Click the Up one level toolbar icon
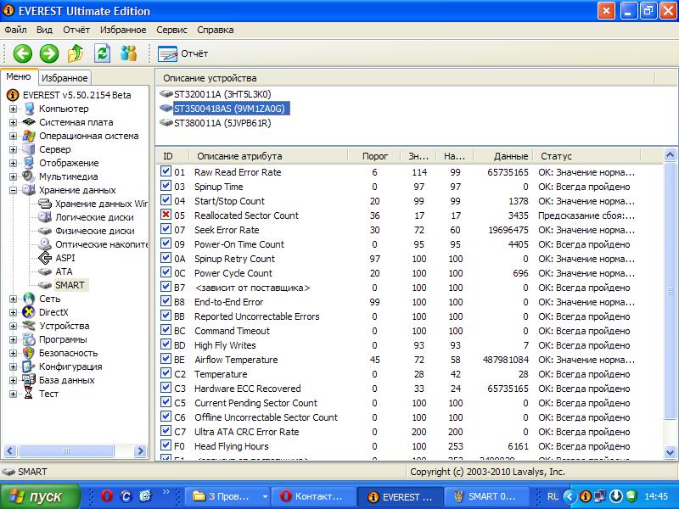Screen dimensions: 679x509 76,53
